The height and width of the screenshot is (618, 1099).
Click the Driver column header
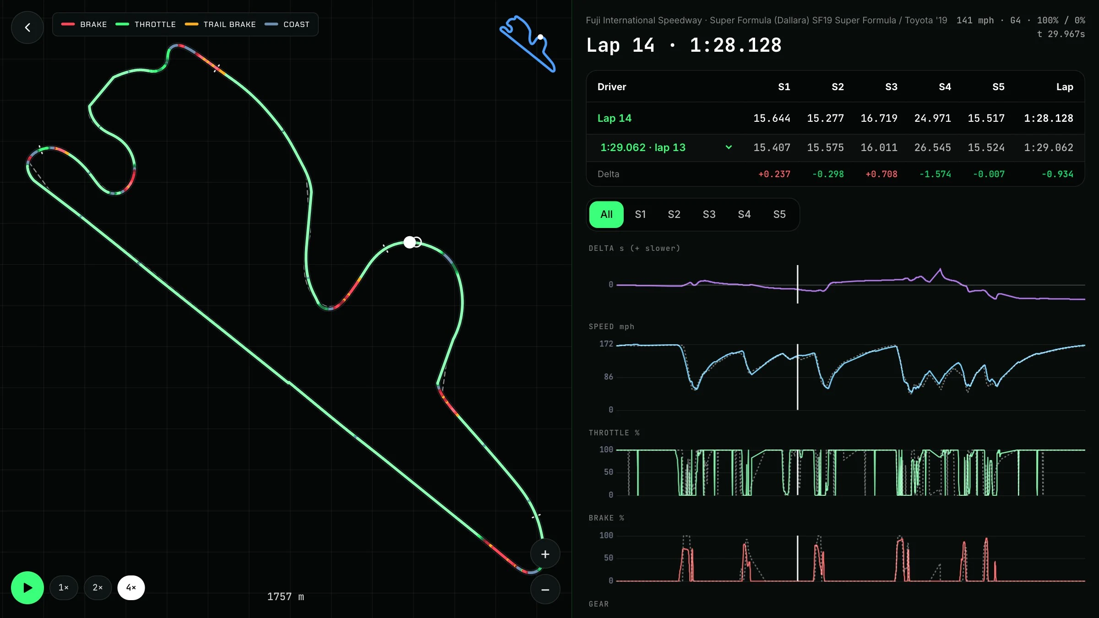tap(612, 87)
